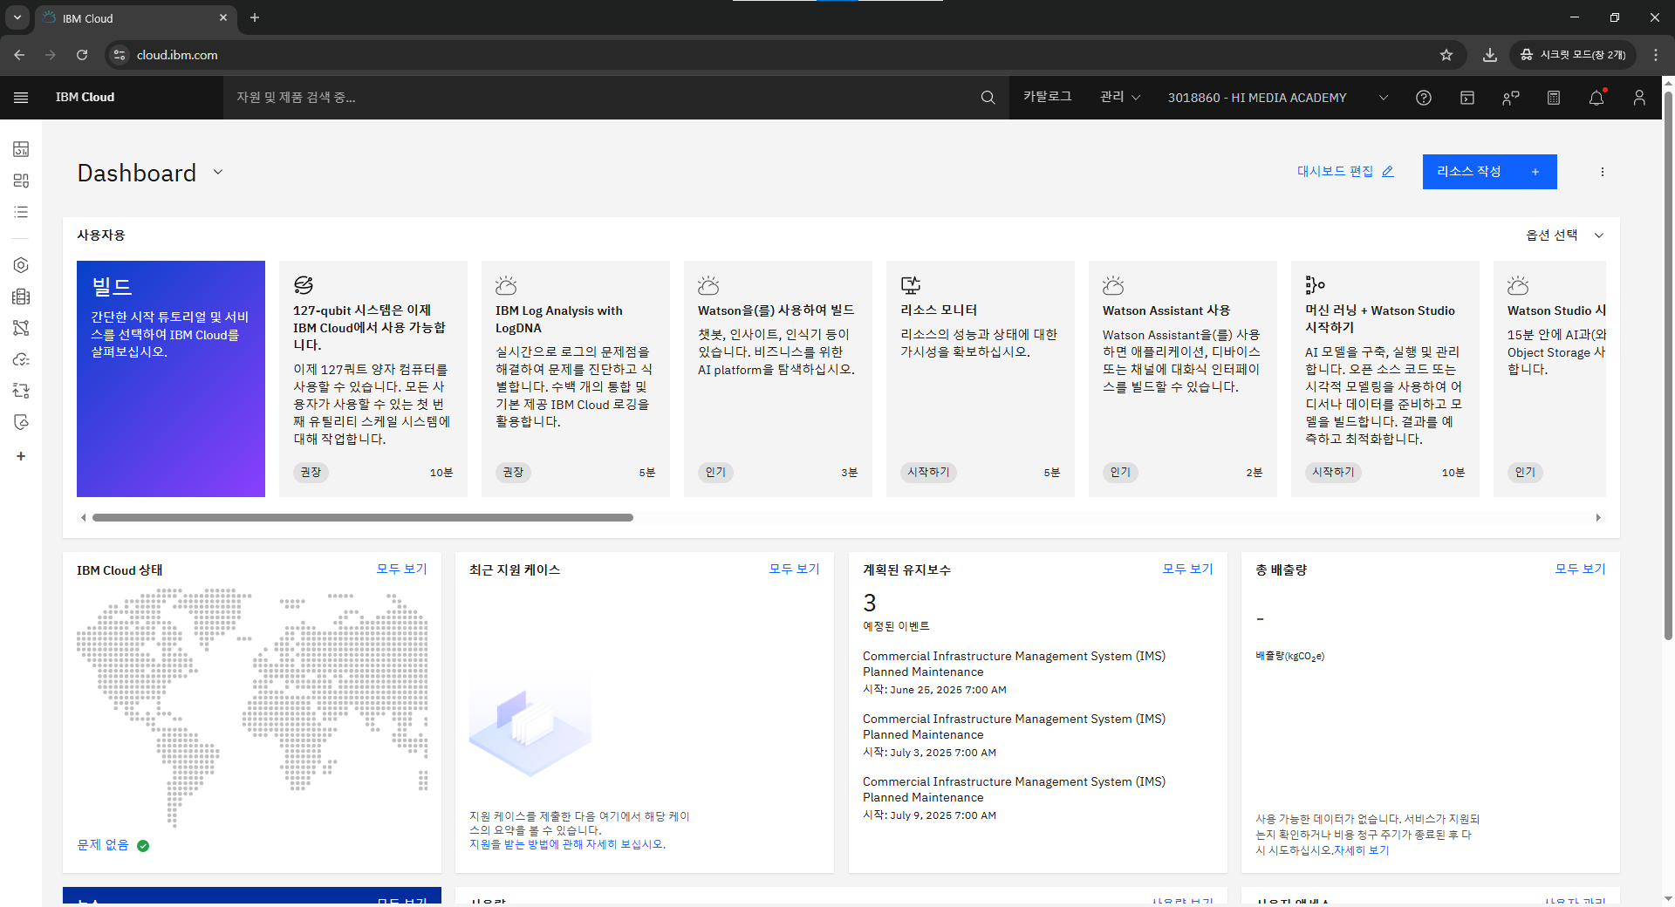Open the network nodes icon in sidebar

[x=21, y=328]
